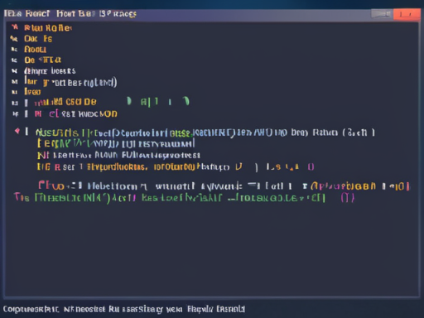Viewport: 424px width, 318px height.
Task: Click the gutter icon beside the last short line
Action: click(15, 92)
